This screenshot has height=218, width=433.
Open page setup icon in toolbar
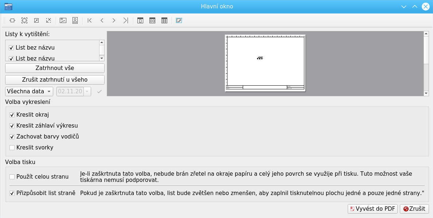179,20
